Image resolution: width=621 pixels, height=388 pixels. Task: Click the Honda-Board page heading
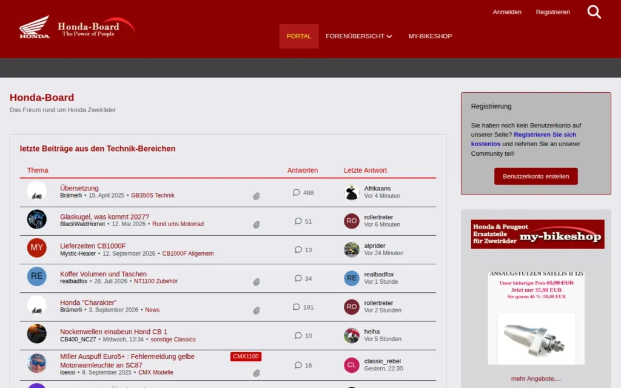coord(42,98)
